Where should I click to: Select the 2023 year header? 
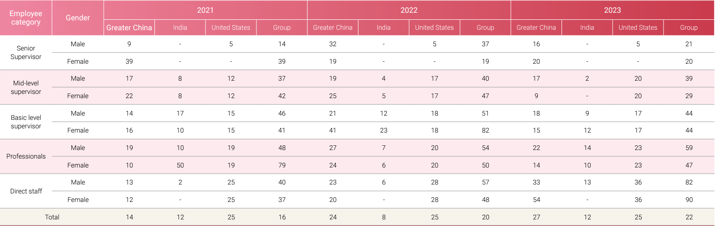(x=613, y=10)
